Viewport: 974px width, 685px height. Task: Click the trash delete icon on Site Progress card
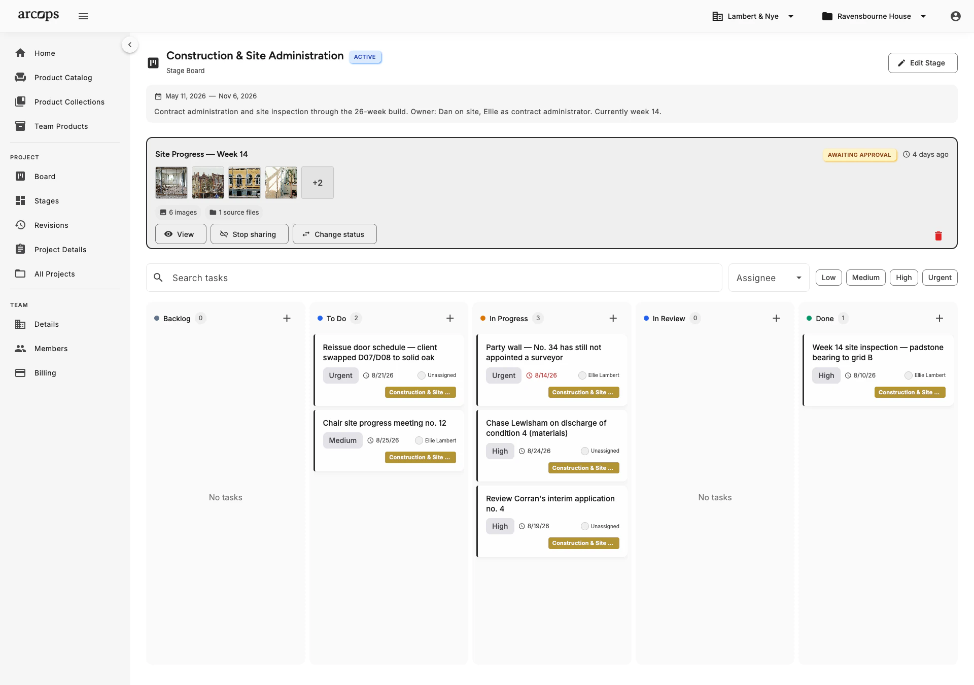tap(938, 236)
